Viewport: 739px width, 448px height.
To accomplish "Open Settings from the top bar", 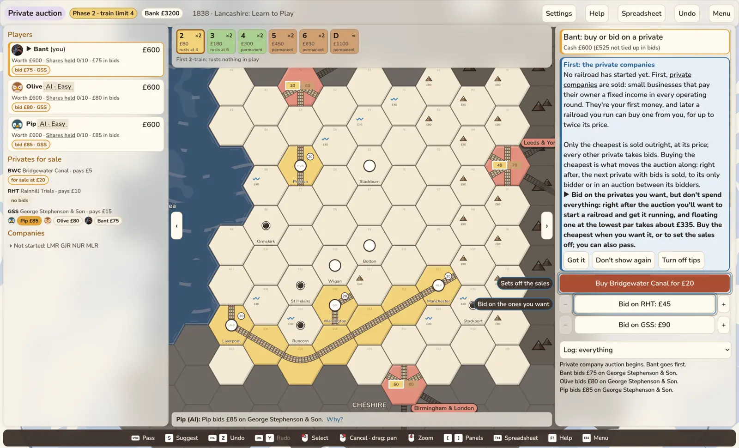I will click(559, 13).
